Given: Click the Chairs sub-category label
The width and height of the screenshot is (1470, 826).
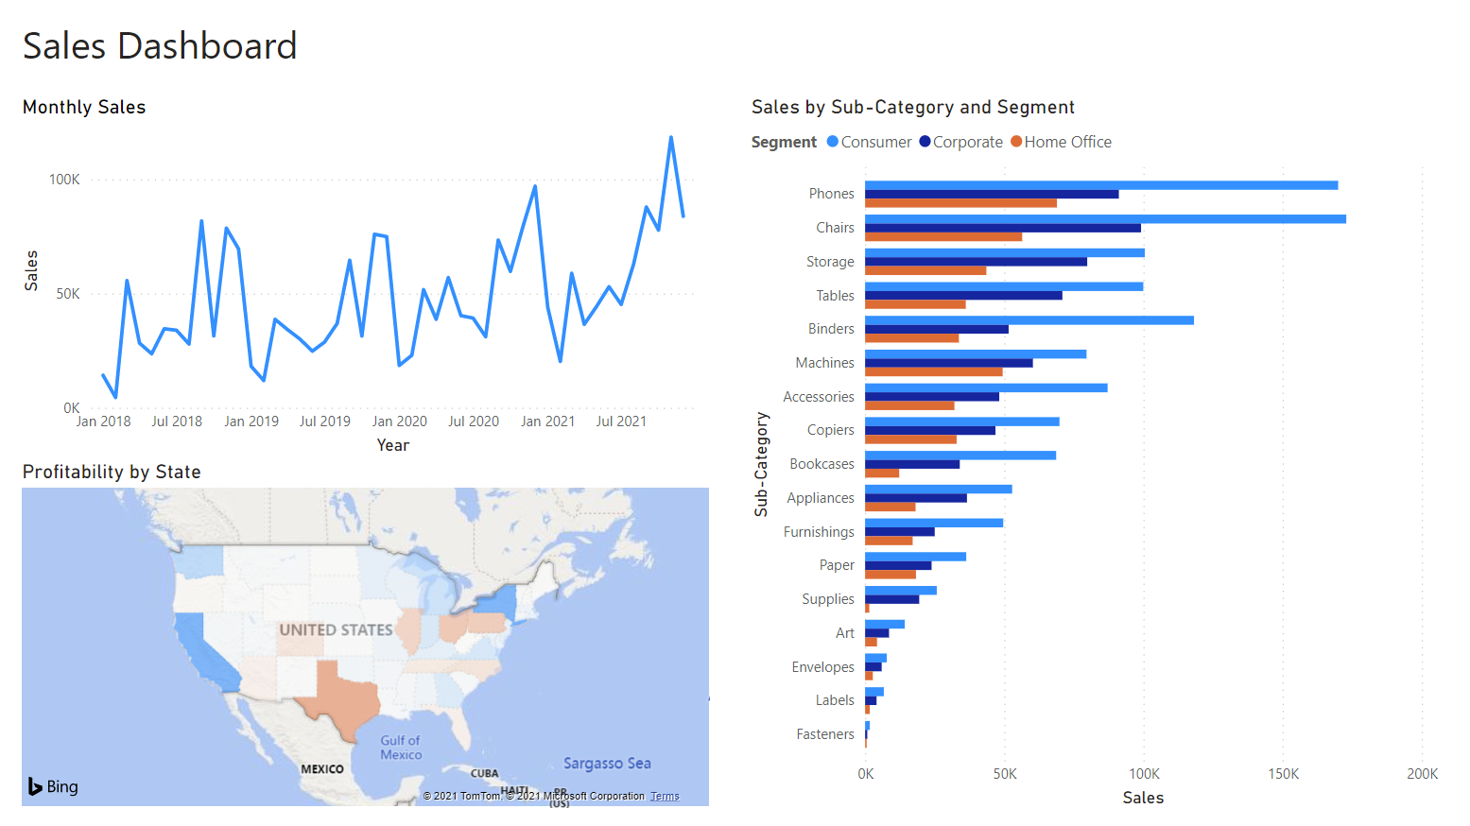Looking at the screenshot, I should [x=836, y=228].
